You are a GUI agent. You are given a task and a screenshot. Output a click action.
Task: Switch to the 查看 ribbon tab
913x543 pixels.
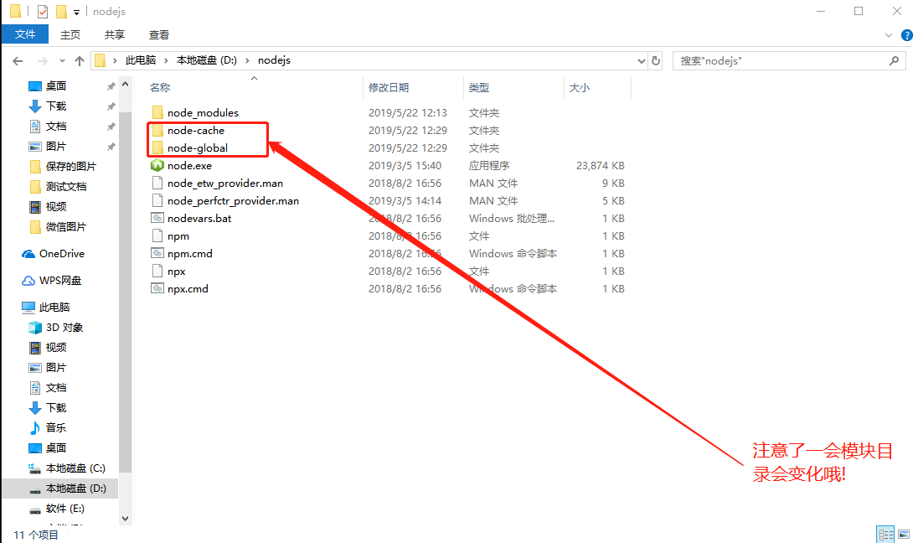[x=159, y=35]
